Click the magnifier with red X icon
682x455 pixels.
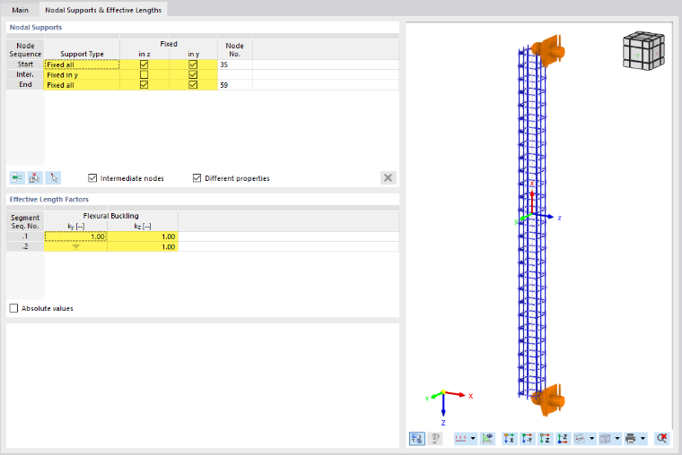(662, 439)
